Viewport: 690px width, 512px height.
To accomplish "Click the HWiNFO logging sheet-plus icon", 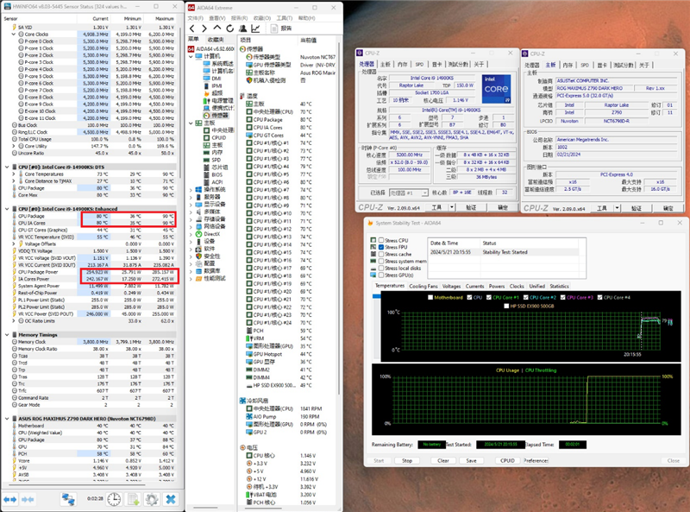I will click(134, 499).
